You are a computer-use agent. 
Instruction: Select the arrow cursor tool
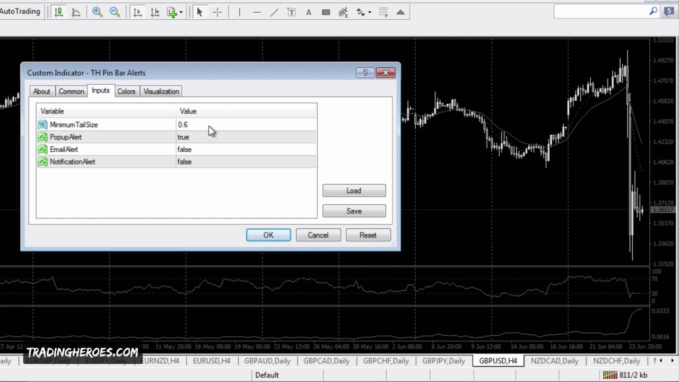tap(200, 12)
